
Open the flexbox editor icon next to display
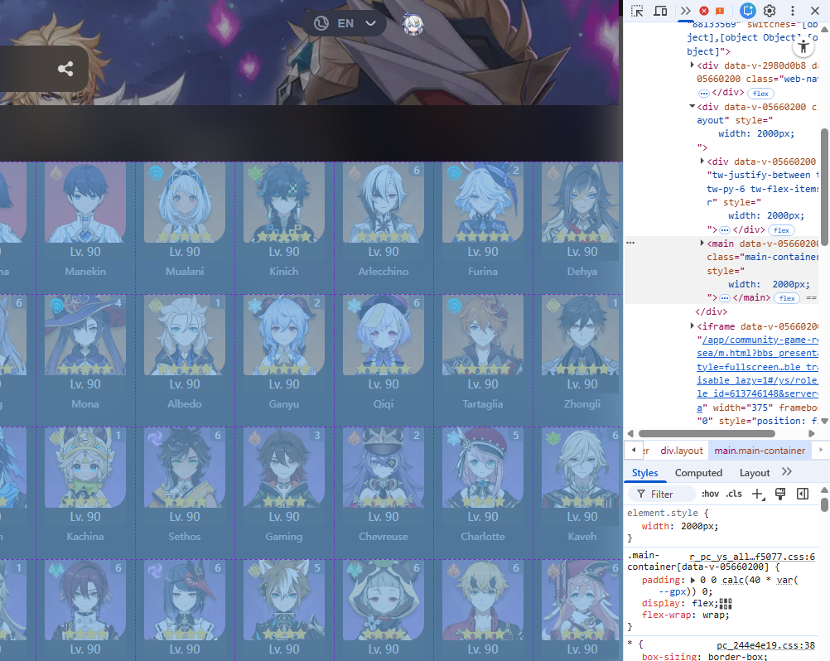click(x=726, y=604)
